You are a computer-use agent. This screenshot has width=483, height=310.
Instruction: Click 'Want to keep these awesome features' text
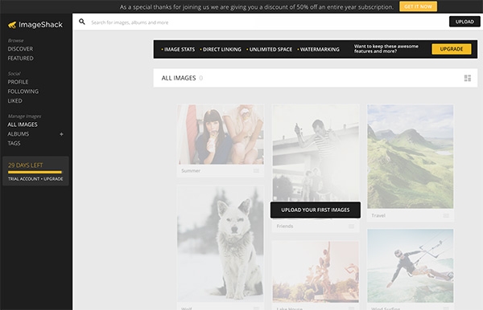click(x=386, y=49)
